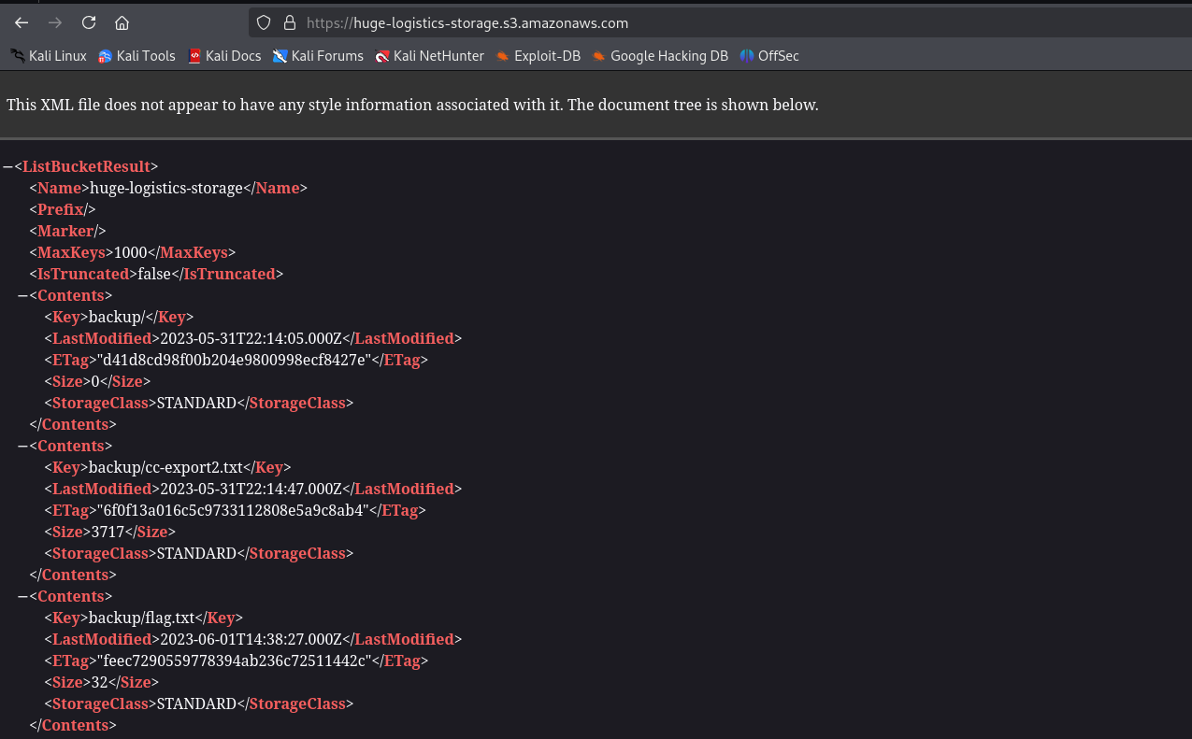Open the Kali NetHunter bookmark
The width and height of the screenshot is (1192, 739).
[x=429, y=56]
